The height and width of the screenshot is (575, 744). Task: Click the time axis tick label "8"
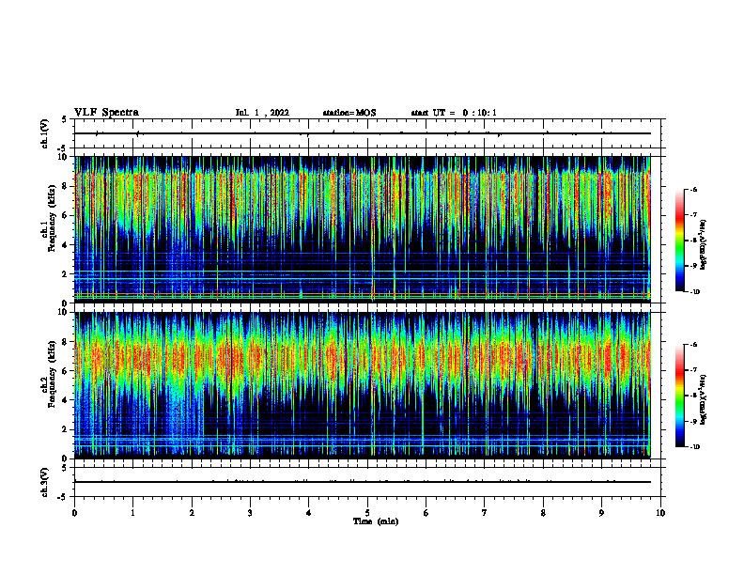[543, 513]
